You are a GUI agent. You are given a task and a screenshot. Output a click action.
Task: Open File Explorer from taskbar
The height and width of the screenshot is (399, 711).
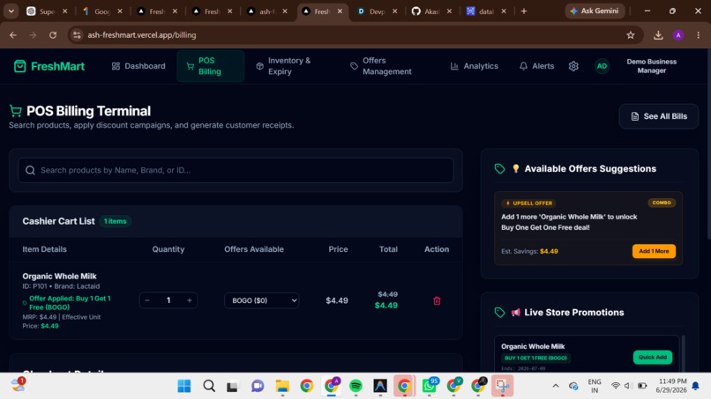(x=282, y=386)
